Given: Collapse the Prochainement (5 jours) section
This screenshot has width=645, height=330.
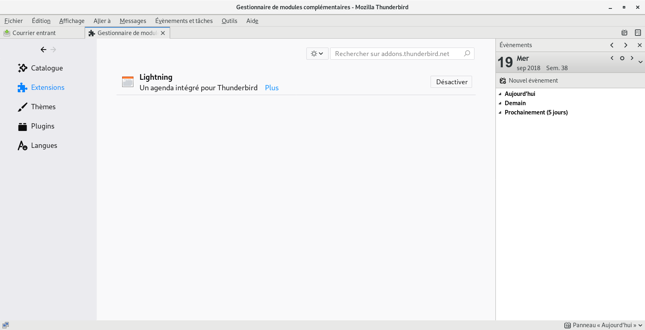Looking at the screenshot, I should coord(500,112).
